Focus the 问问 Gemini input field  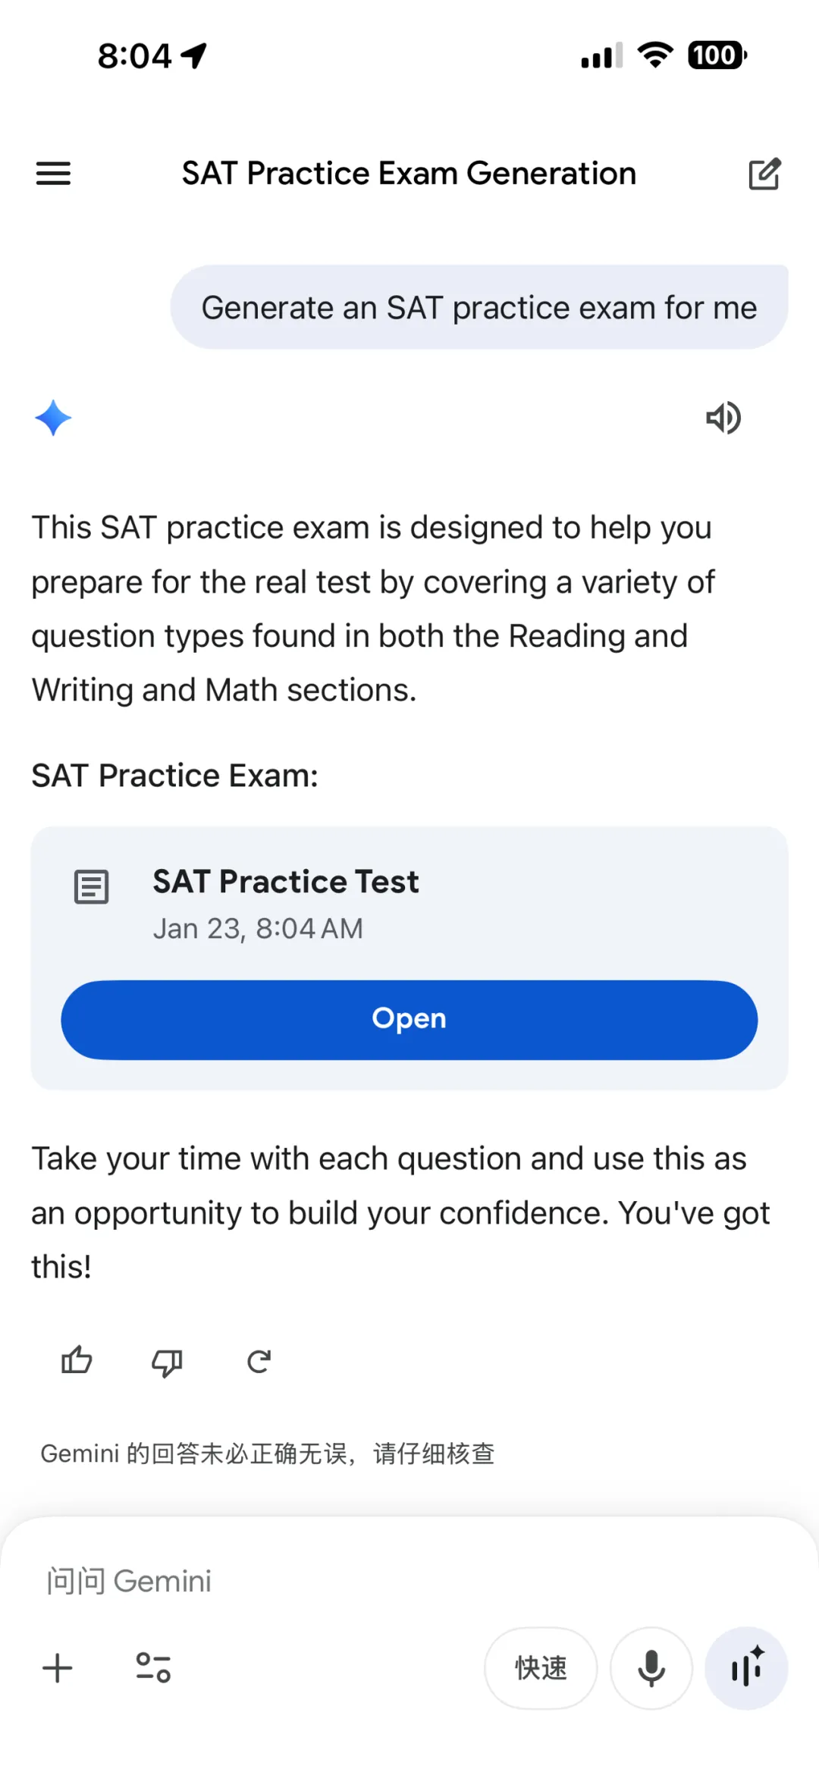tap(303, 1581)
